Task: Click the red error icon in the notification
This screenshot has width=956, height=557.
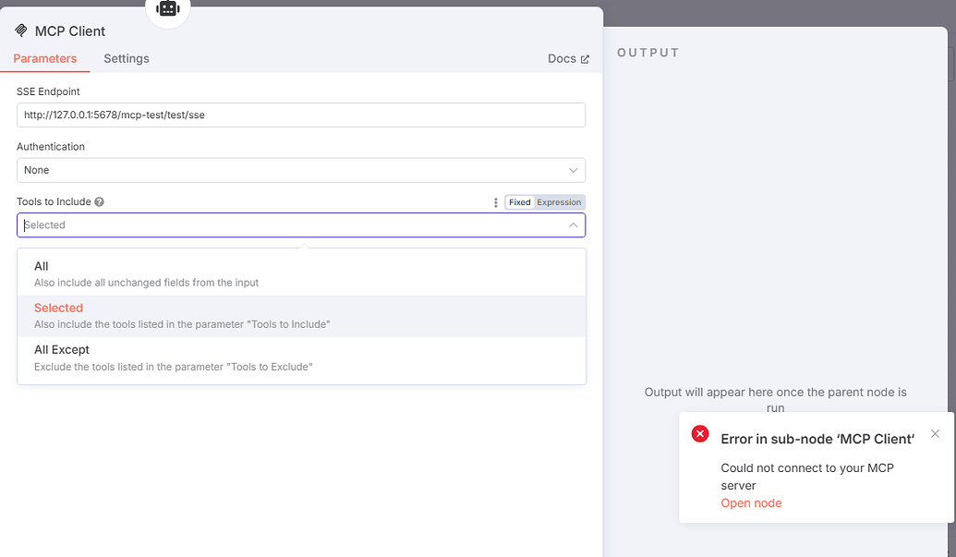Action: tap(700, 433)
